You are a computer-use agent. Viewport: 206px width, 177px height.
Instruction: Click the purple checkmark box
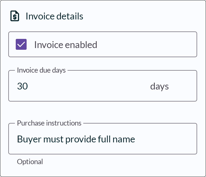[21, 44]
